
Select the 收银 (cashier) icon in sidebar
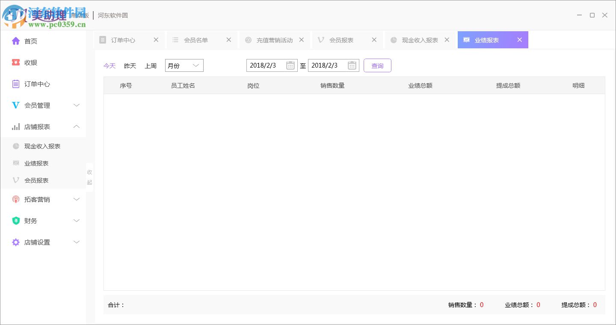point(15,62)
